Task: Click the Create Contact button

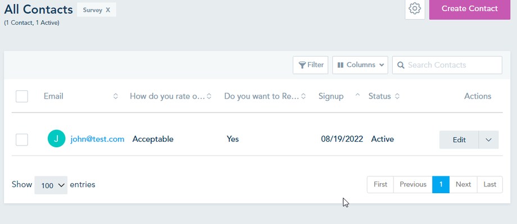Action: [469, 9]
